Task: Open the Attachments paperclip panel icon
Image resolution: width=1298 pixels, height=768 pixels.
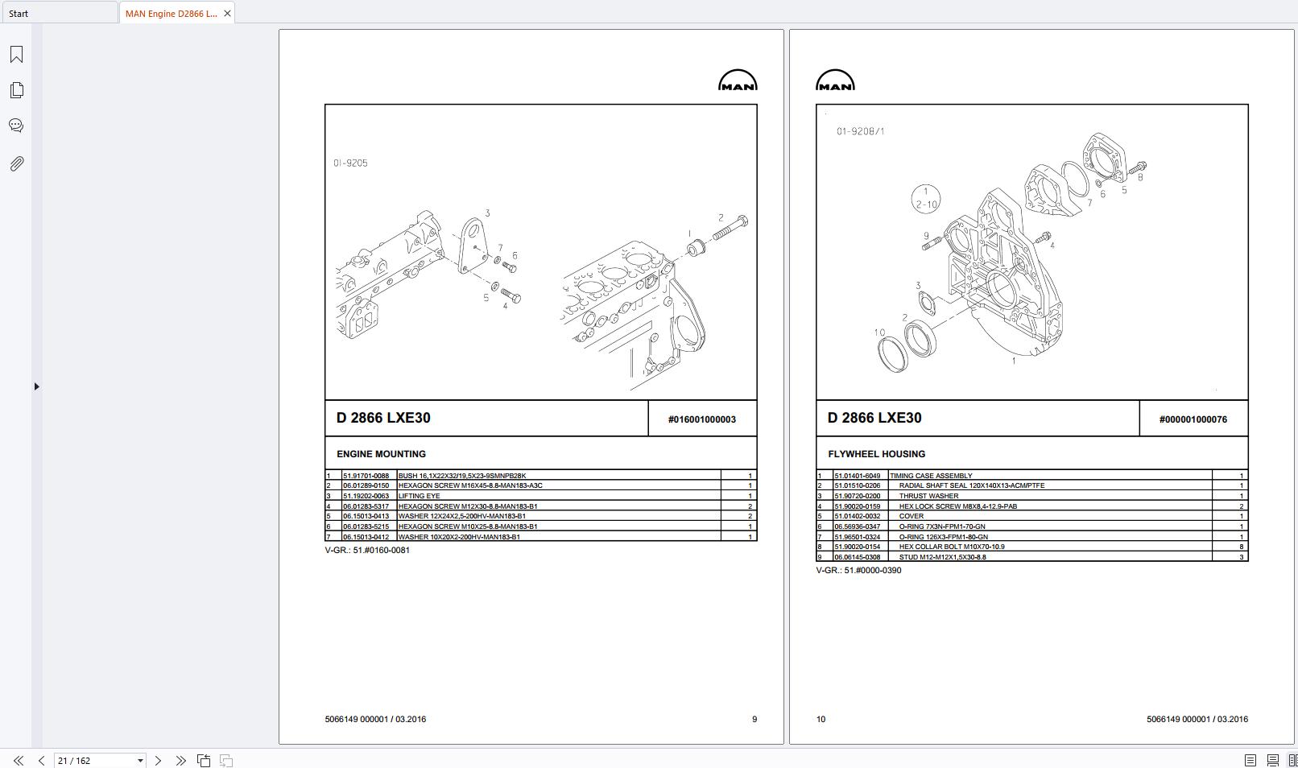Action: tap(16, 163)
